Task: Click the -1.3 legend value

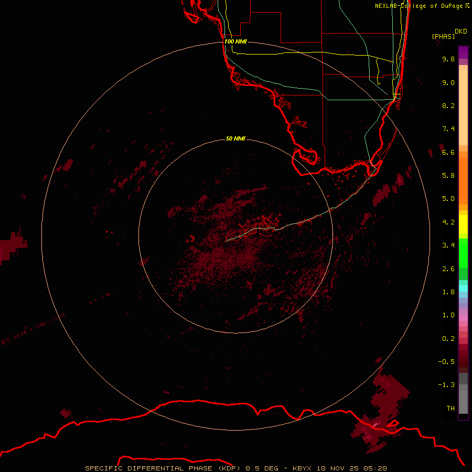Action: (446, 385)
